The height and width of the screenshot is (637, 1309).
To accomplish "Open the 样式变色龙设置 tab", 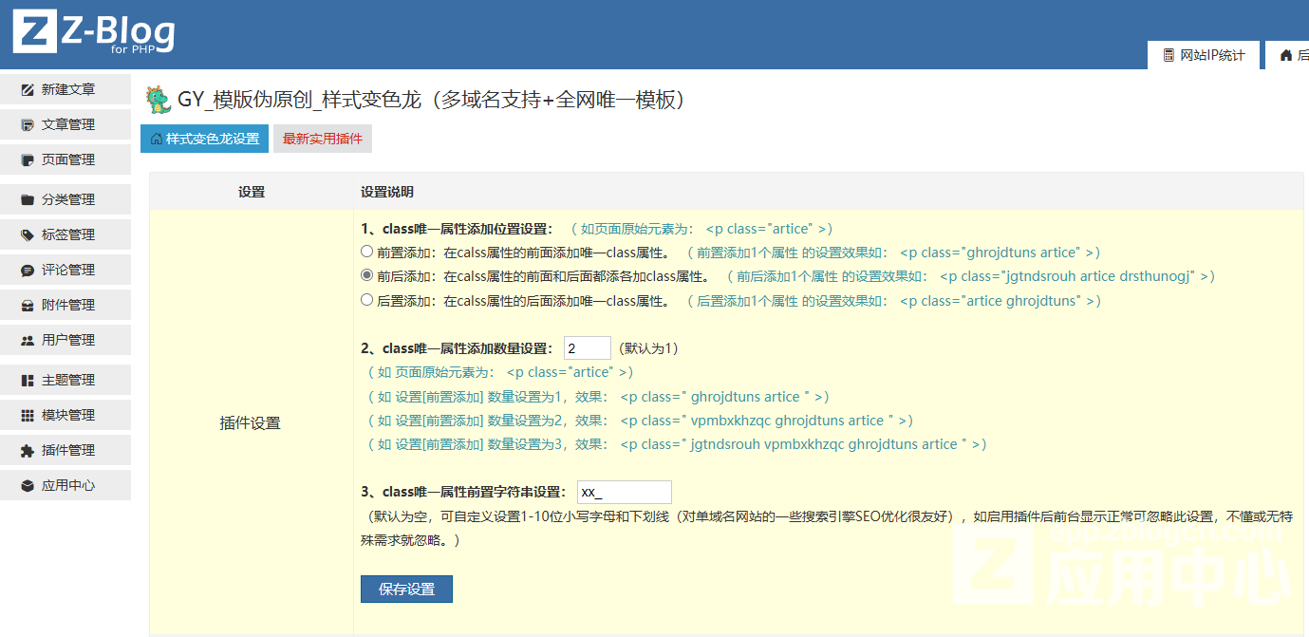I will click(x=204, y=139).
